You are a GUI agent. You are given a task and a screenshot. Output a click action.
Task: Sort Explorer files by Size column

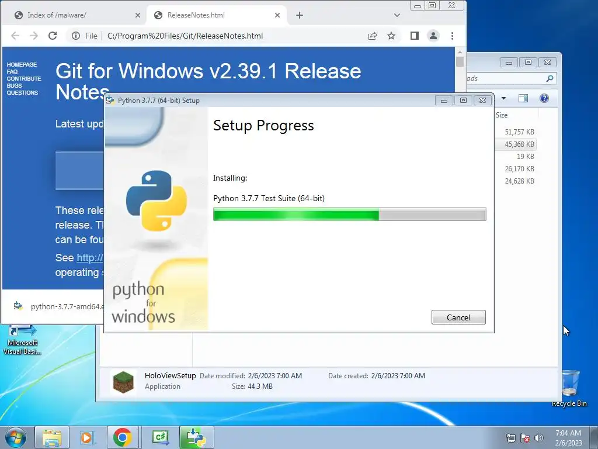click(502, 115)
